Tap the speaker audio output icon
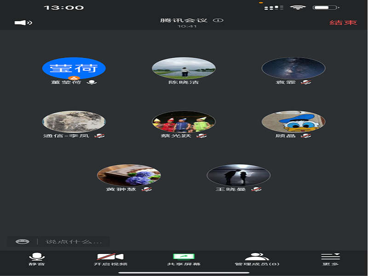Screen dimensions: 368x276 click(x=23, y=23)
